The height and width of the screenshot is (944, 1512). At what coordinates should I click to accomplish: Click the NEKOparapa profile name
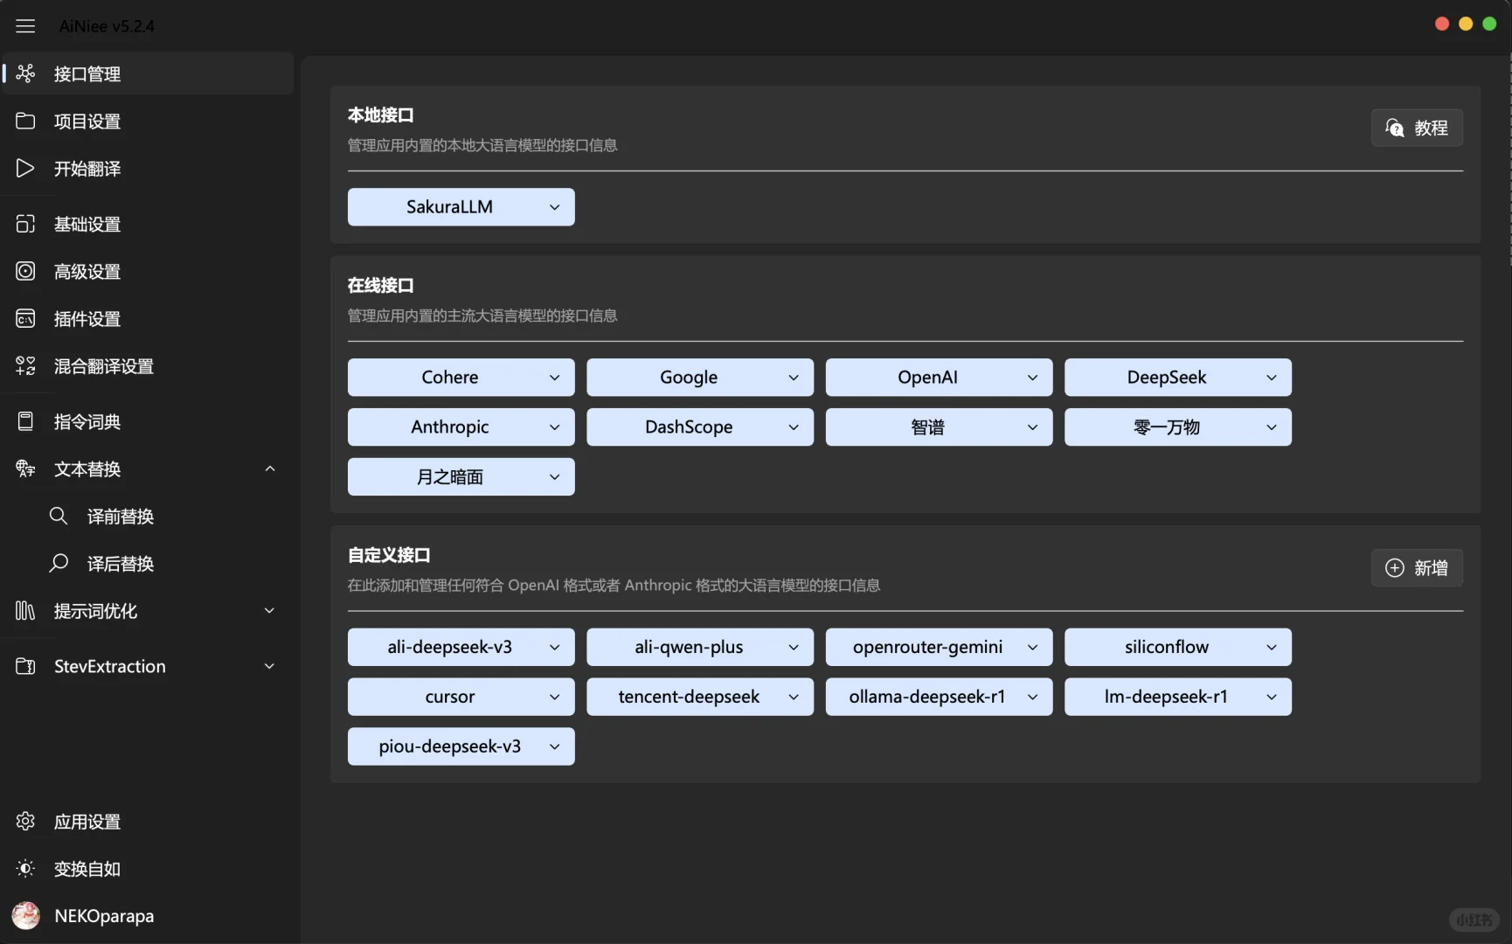point(104,915)
